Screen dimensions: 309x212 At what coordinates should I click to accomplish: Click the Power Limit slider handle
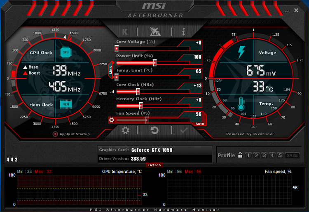[x=154, y=63]
